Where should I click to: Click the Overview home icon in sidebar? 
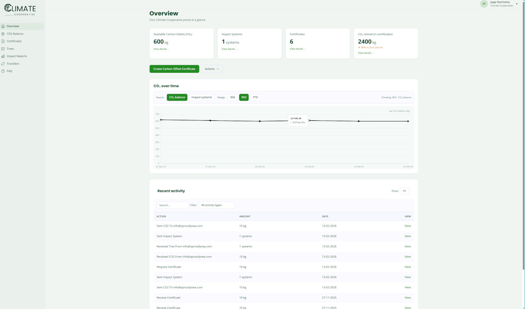point(3,26)
